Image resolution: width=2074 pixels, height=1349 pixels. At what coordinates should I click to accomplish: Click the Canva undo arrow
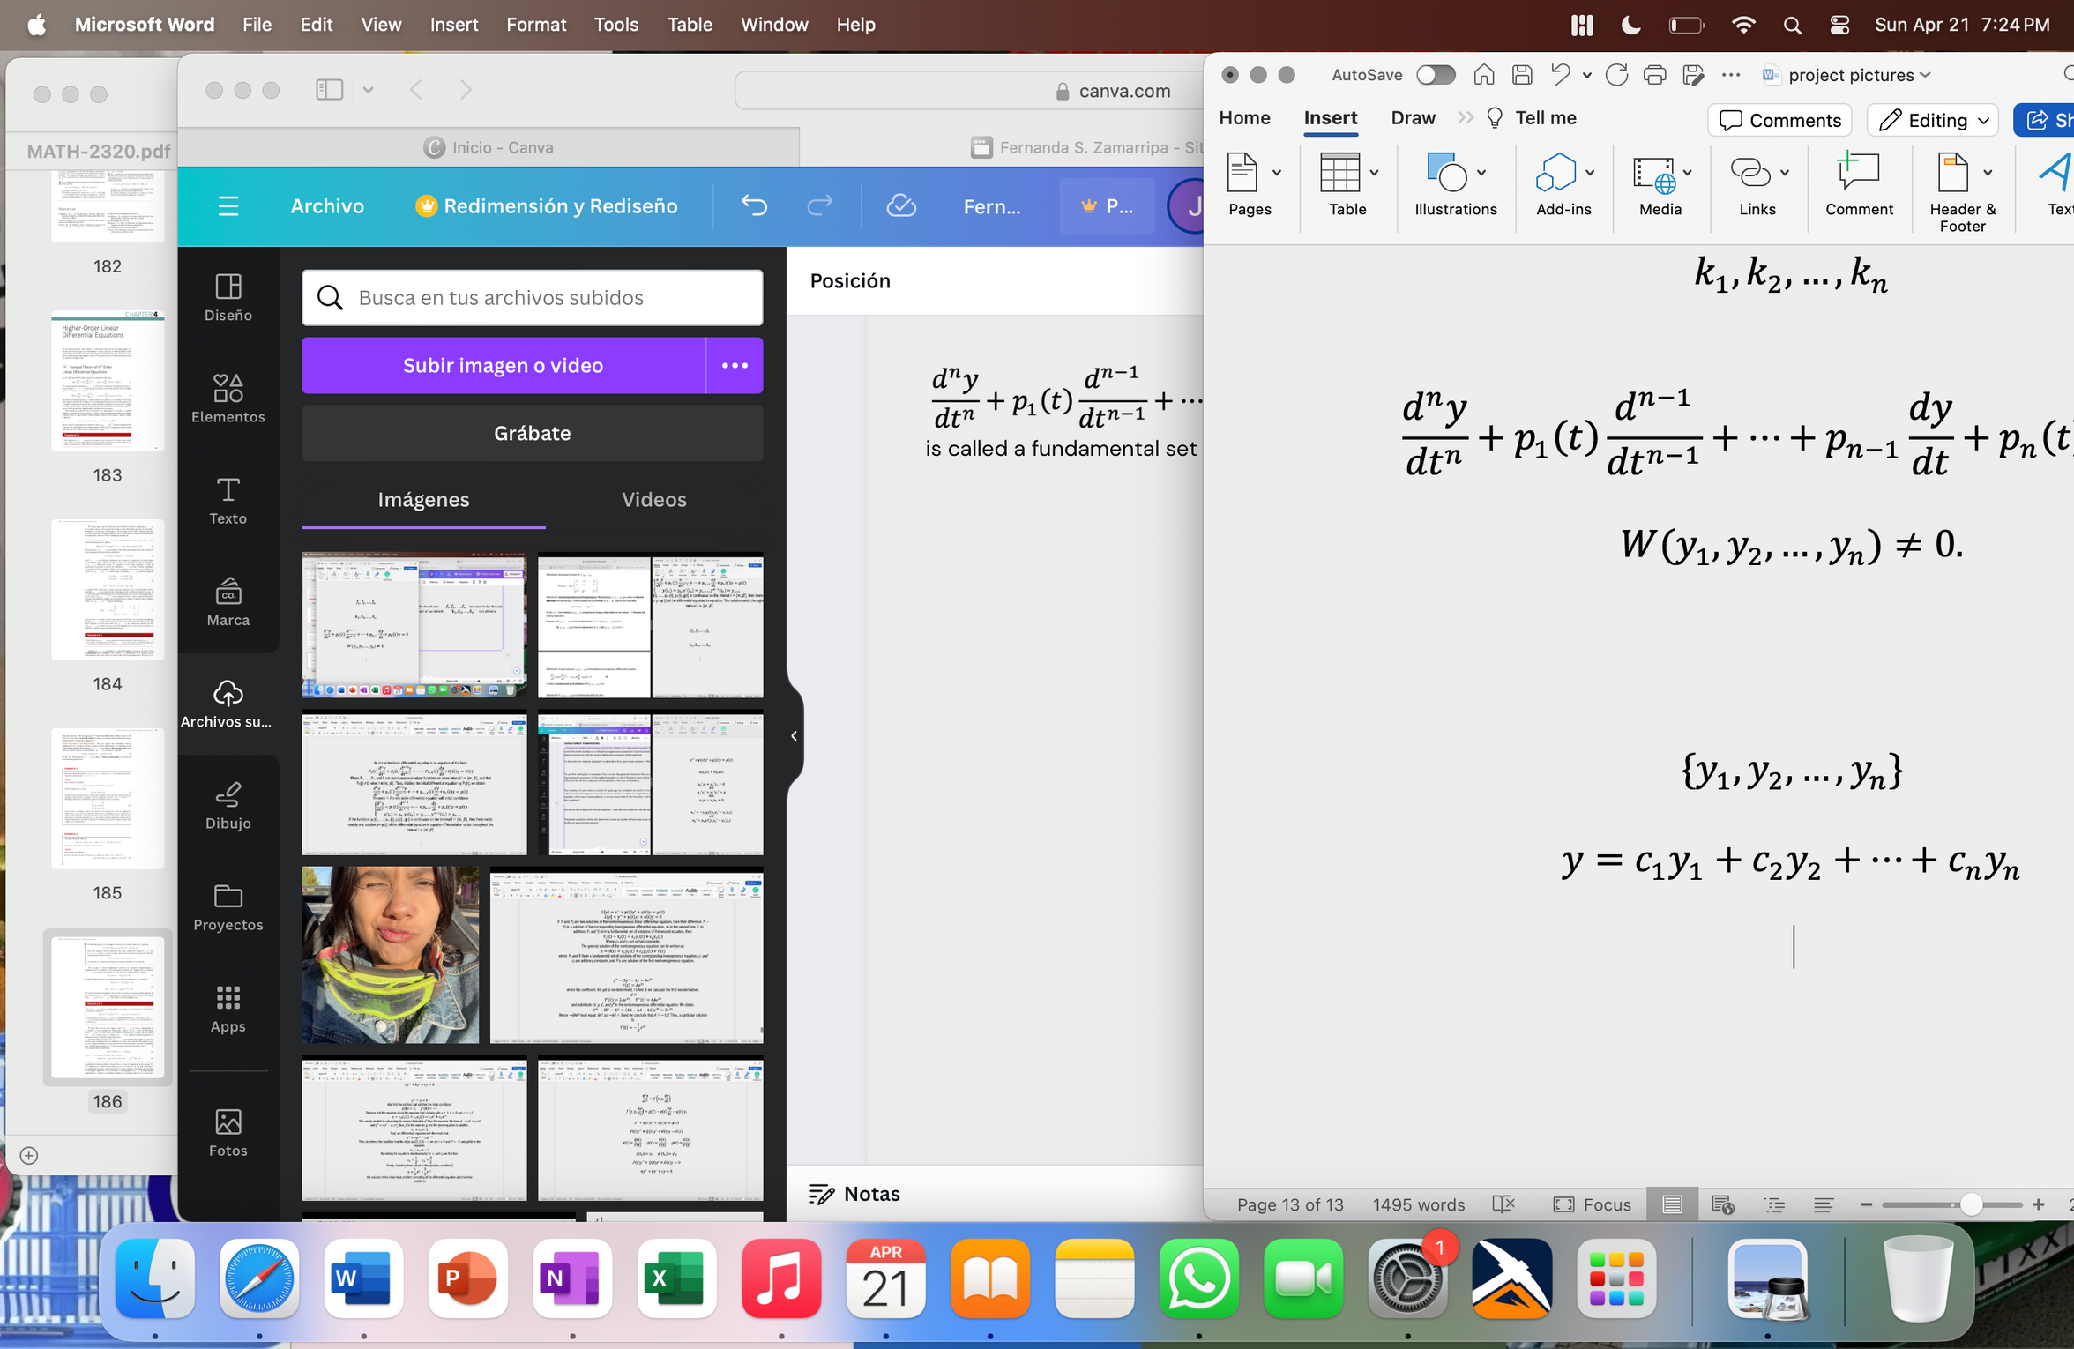(x=754, y=205)
